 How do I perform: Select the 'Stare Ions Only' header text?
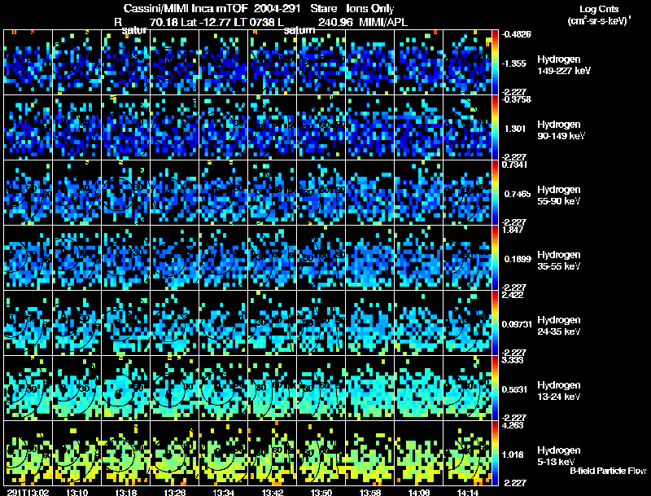tap(352, 9)
